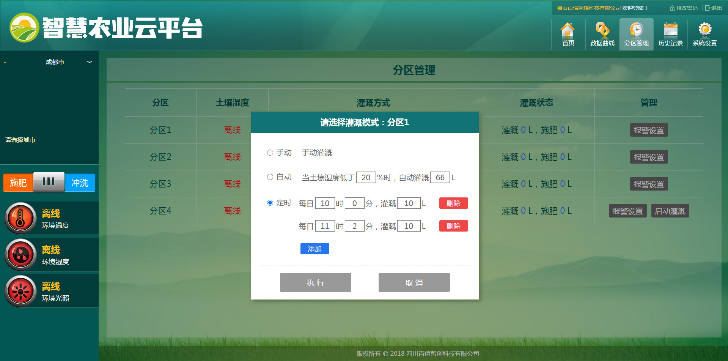The height and width of the screenshot is (361, 728).
Task: Click the 请选择城市 text in sidebar
Action: coord(20,140)
